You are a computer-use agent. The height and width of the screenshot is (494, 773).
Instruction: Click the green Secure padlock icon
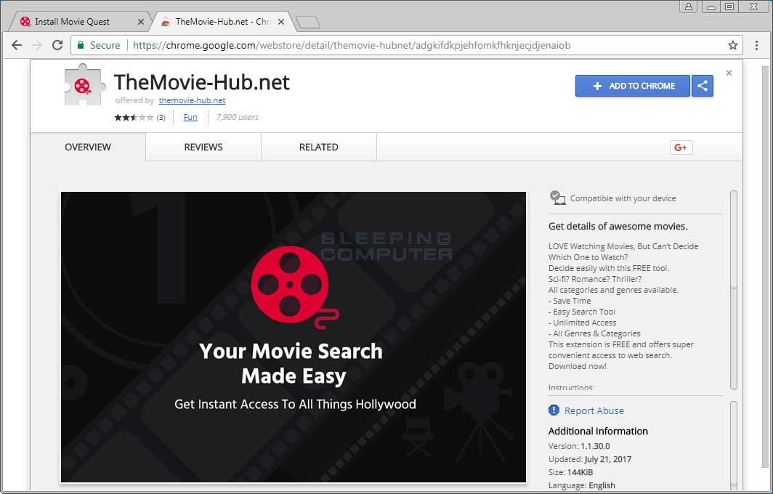pos(81,45)
